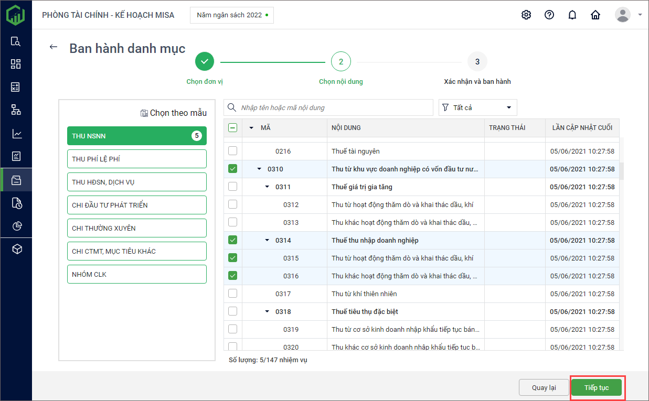Viewport: 649px width, 401px height.
Task: Click the table vertical scrollbar thumb
Action: point(622,171)
